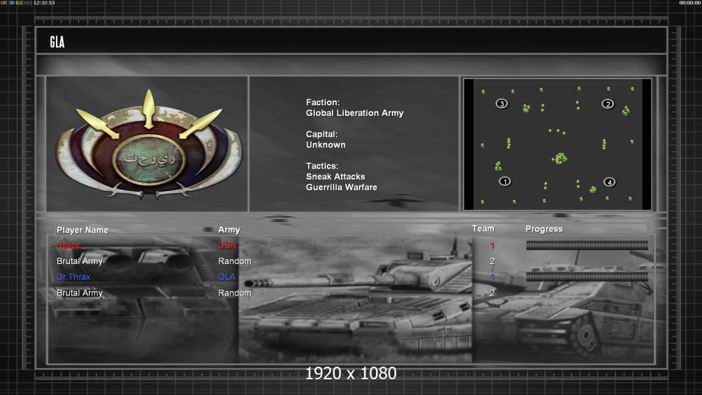The height and width of the screenshot is (395, 702).
Task: Click the GLA faction emblem
Action: tap(149, 144)
